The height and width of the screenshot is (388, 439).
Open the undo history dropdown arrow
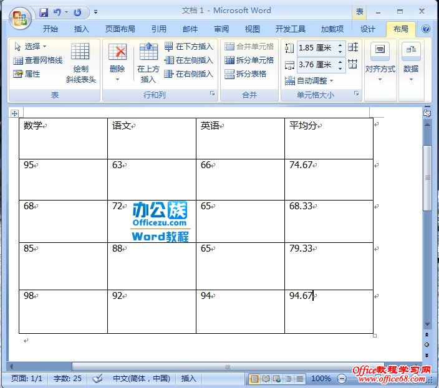[x=66, y=12]
